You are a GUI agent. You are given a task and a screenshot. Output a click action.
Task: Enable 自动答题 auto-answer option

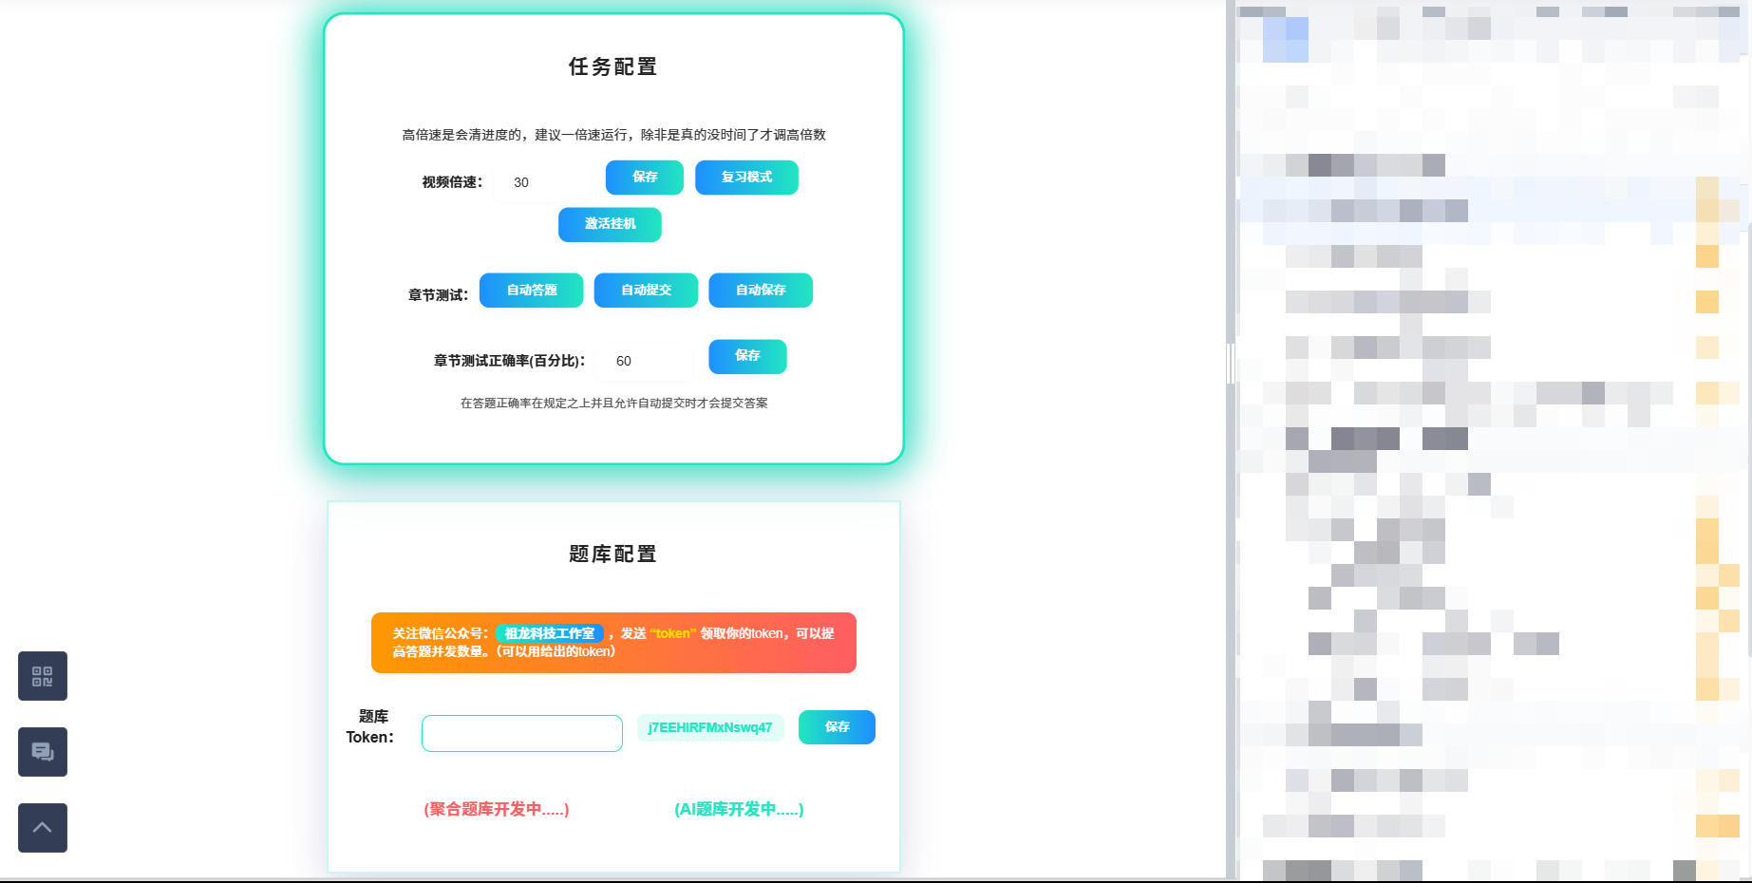[532, 291]
